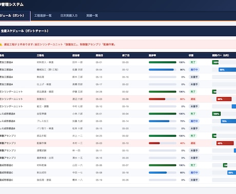Click the 完了 badge in the 材料受入・検査 row
The width and height of the screenshot is (236, 194).
[x=193, y=62]
